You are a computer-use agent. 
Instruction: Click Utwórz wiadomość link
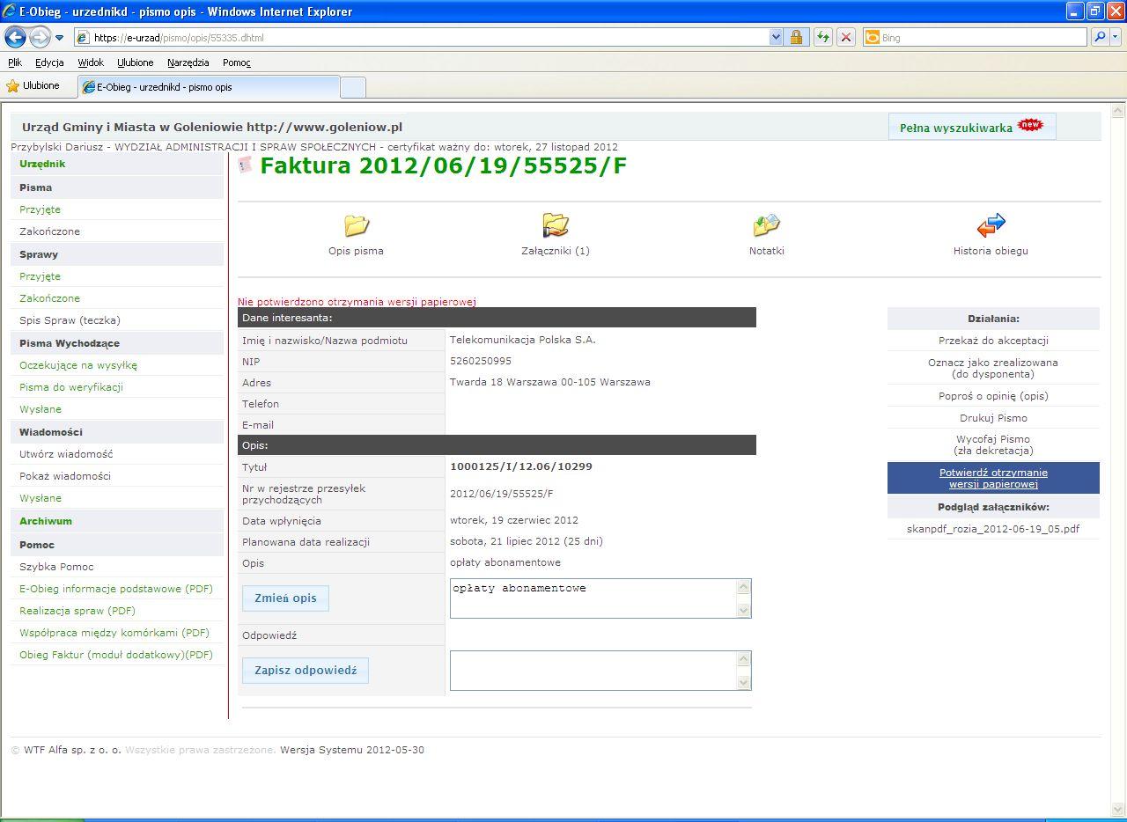click(x=66, y=454)
